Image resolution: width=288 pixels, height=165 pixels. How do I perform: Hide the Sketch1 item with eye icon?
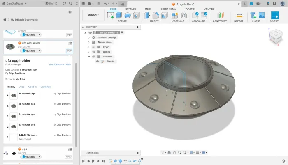[98, 62]
